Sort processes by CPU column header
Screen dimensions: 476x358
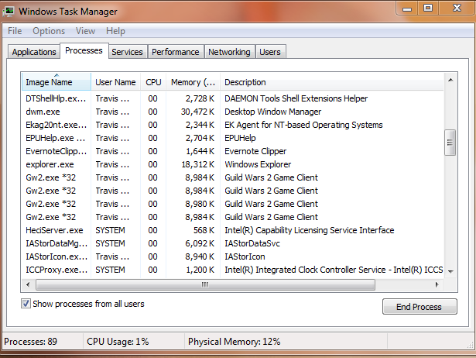point(153,82)
